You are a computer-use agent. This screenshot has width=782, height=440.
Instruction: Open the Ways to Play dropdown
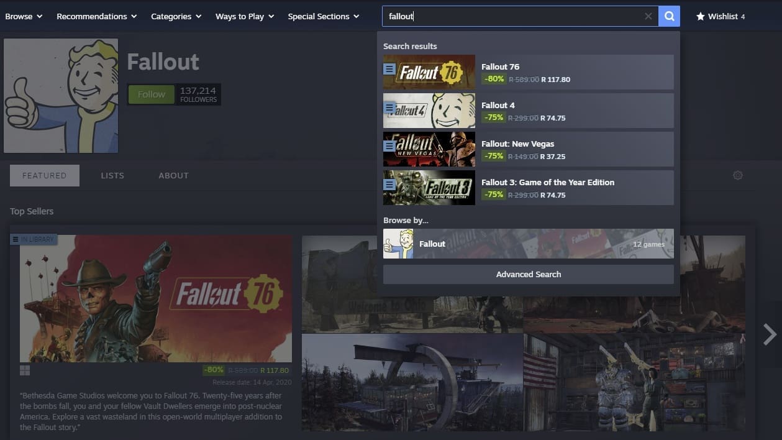(x=245, y=16)
